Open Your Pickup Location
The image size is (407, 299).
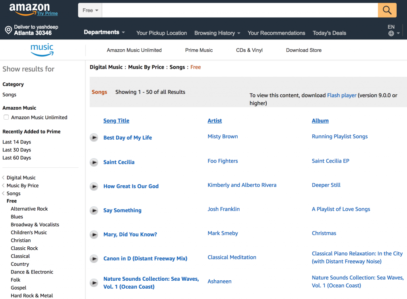click(162, 33)
